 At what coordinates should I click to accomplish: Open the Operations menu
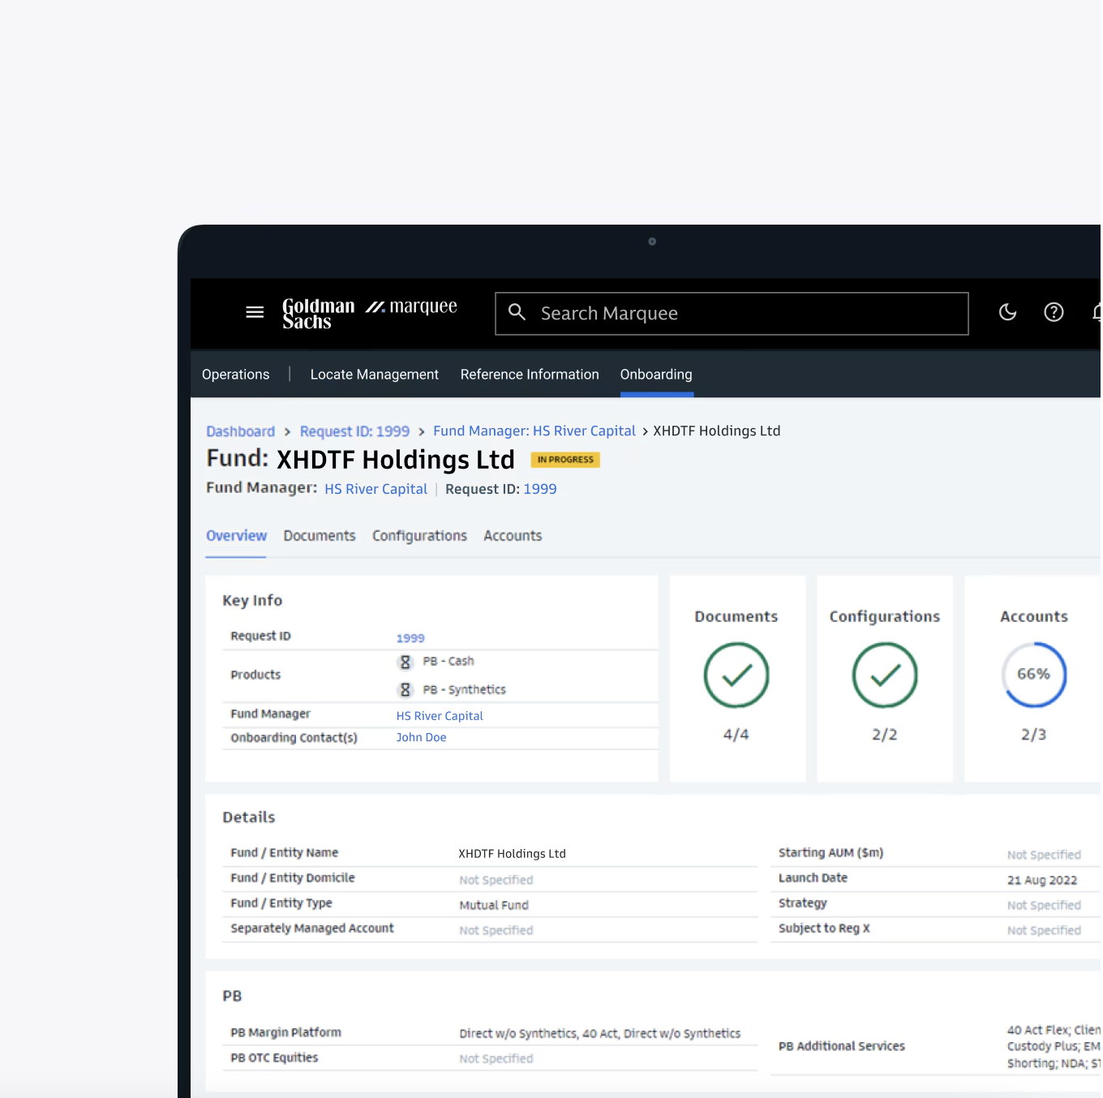[235, 375]
